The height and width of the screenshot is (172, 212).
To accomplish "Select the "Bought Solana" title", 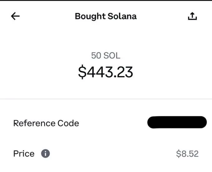I will tap(106, 17).
